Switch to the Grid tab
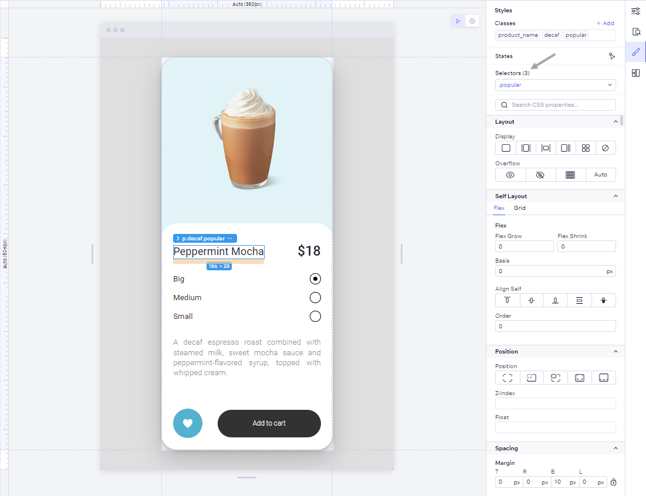This screenshot has height=496, width=646. (519, 208)
